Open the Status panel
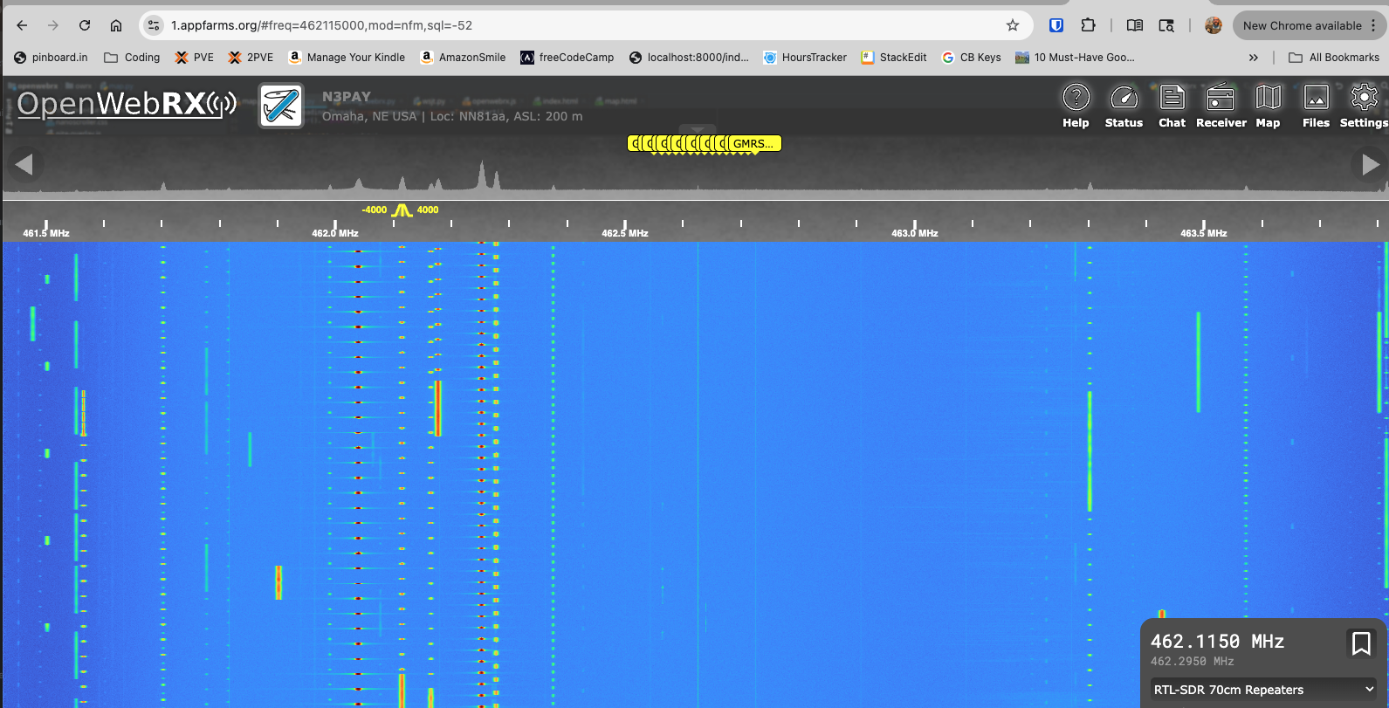 tap(1124, 106)
